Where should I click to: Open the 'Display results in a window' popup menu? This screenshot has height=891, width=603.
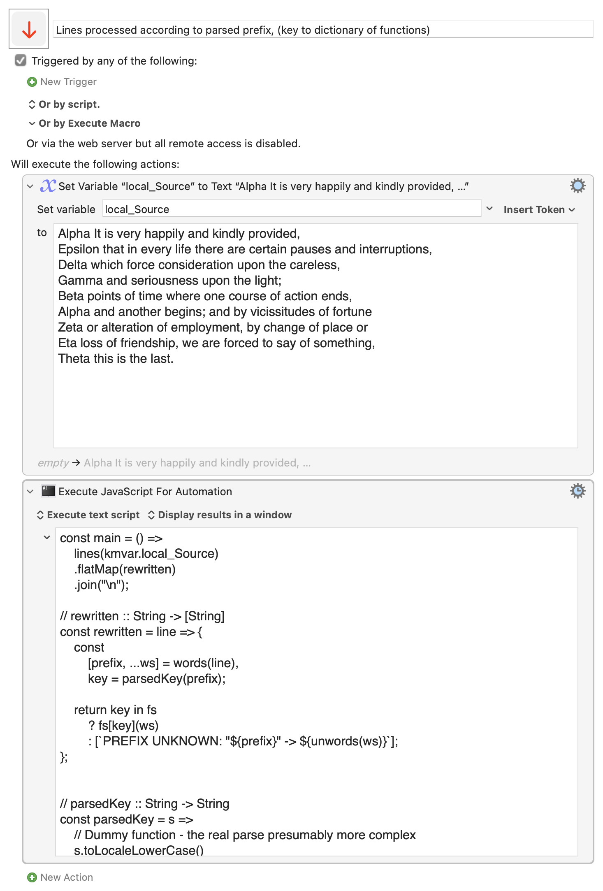220,515
